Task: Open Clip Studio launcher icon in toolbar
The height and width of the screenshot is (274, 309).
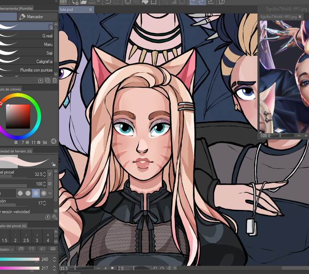Action: (x=64, y=2)
